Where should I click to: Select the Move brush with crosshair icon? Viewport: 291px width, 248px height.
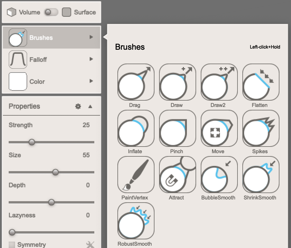219,128
